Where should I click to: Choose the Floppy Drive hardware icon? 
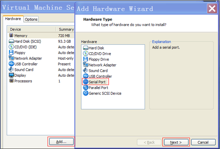click(x=86, y=59)
